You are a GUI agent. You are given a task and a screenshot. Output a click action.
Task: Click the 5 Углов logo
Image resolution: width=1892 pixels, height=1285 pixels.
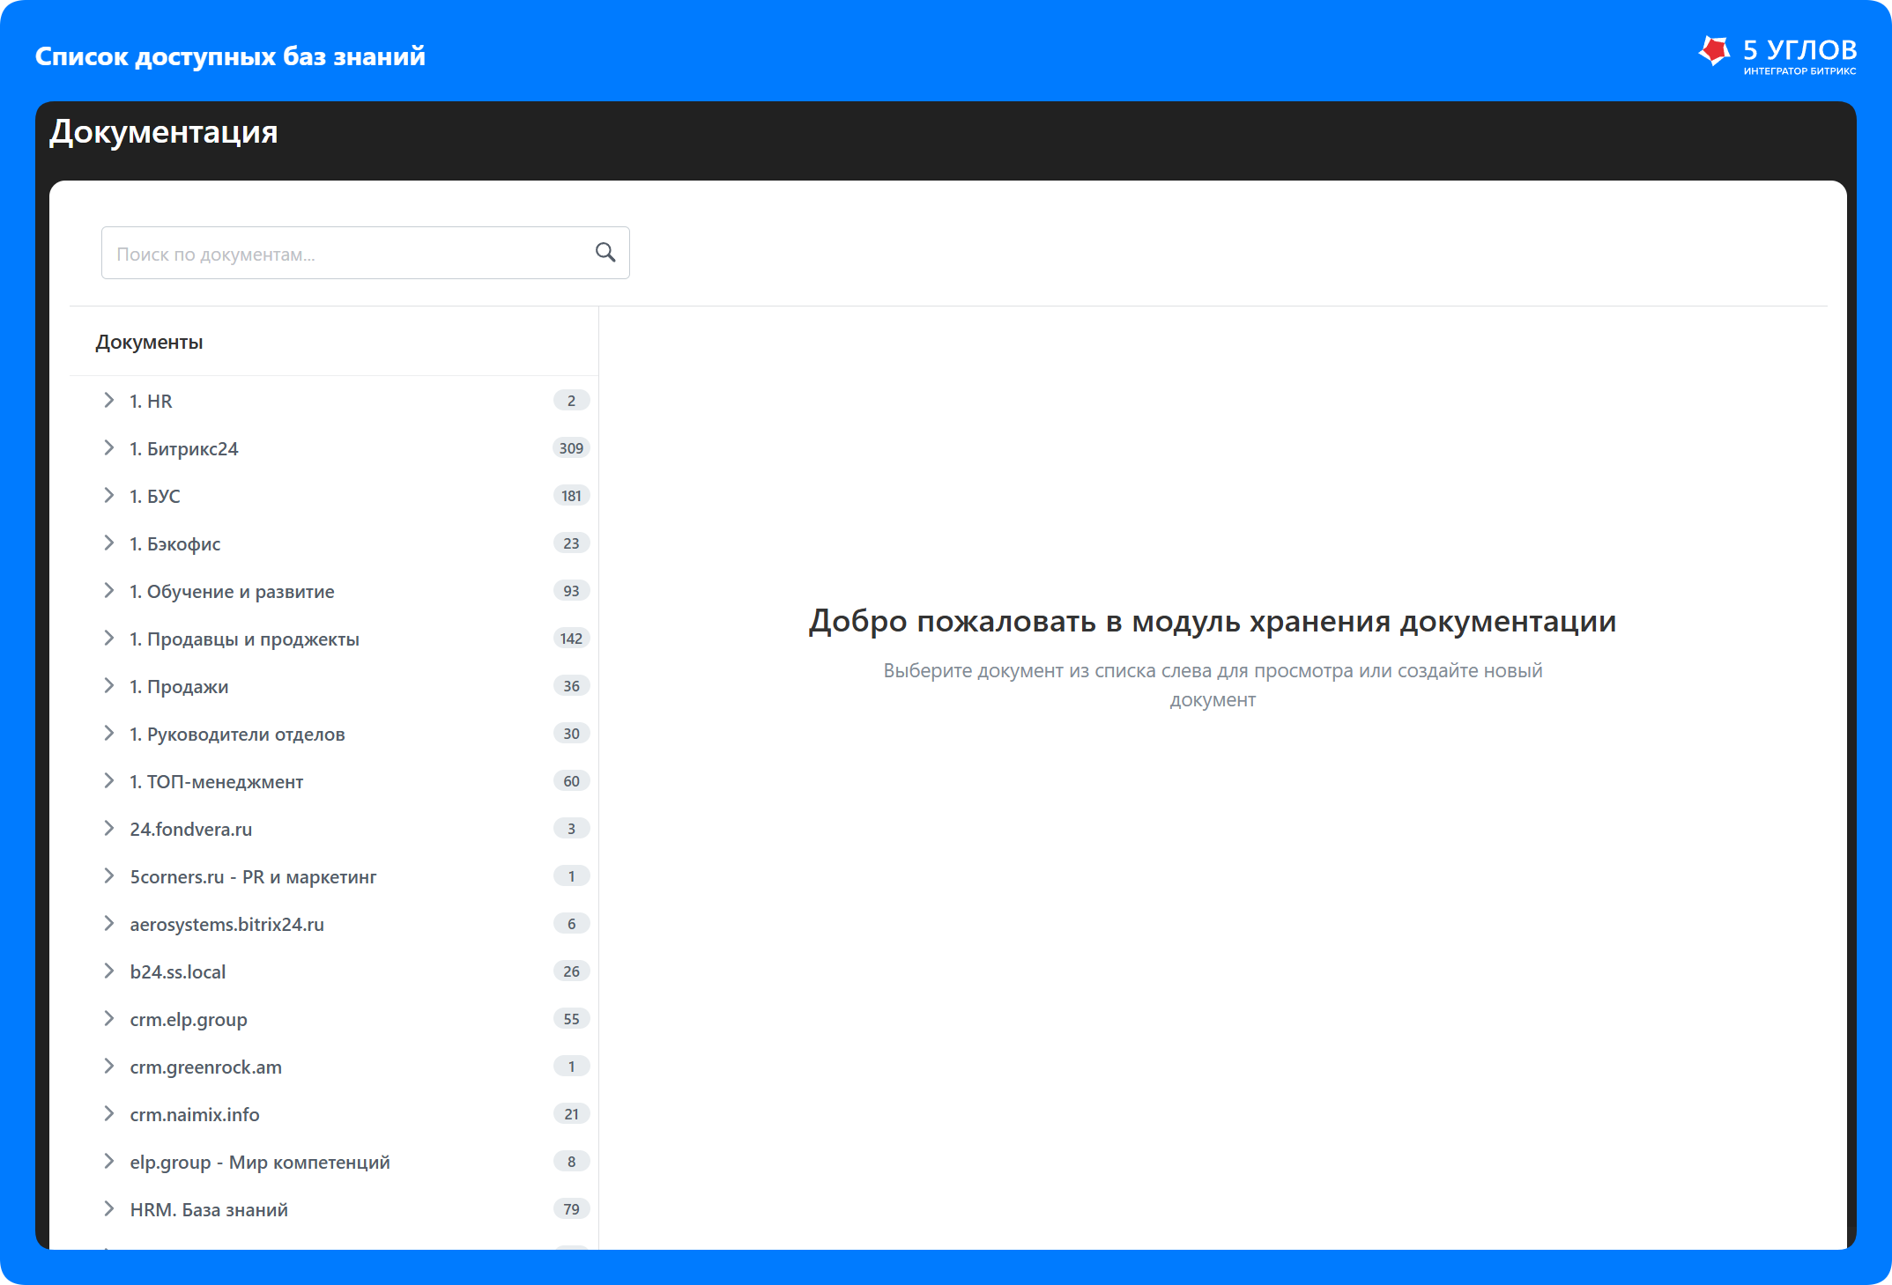(1777, 55)
